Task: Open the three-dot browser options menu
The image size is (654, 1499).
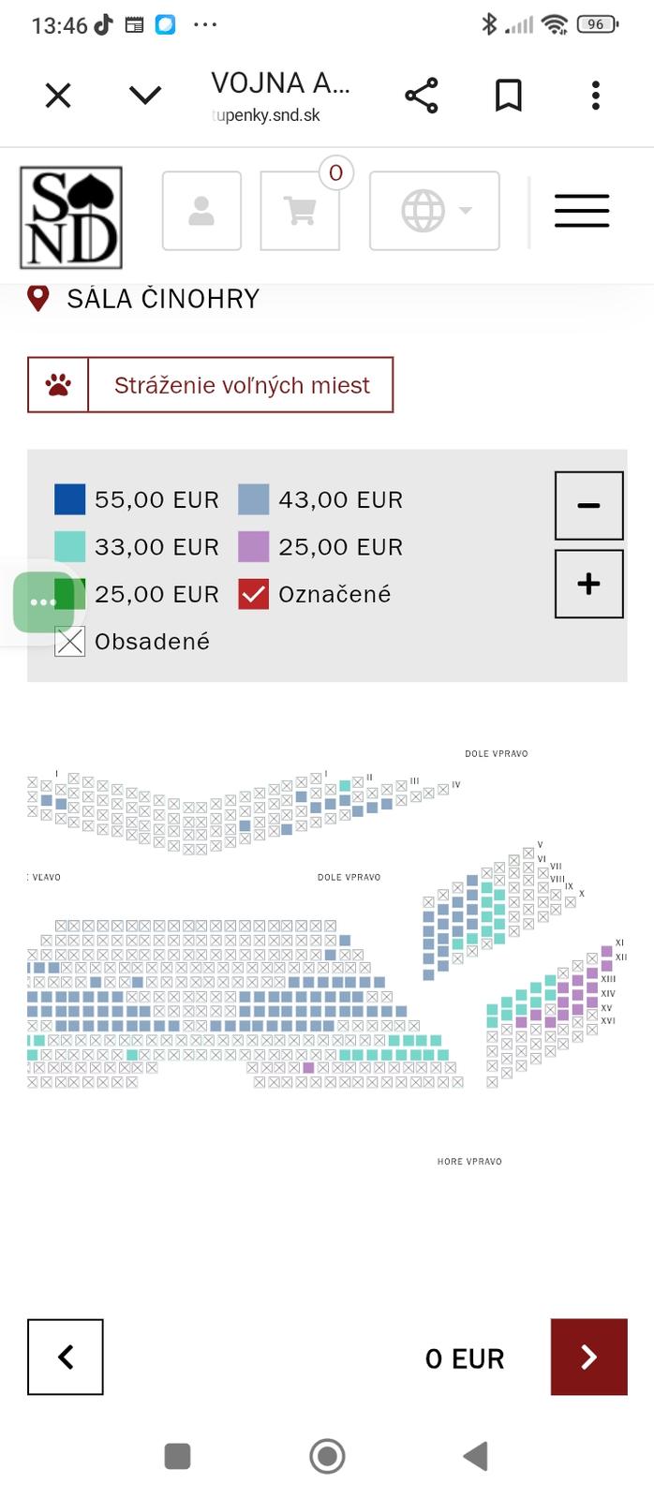Action: [x=595, y=96]
